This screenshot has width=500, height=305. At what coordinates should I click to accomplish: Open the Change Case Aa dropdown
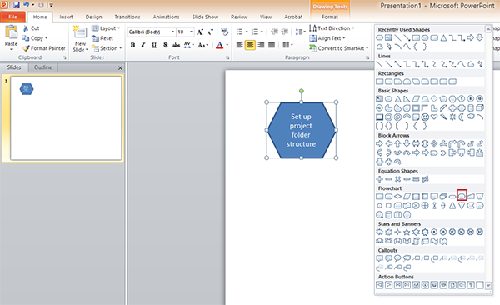[x=202, y=45]
